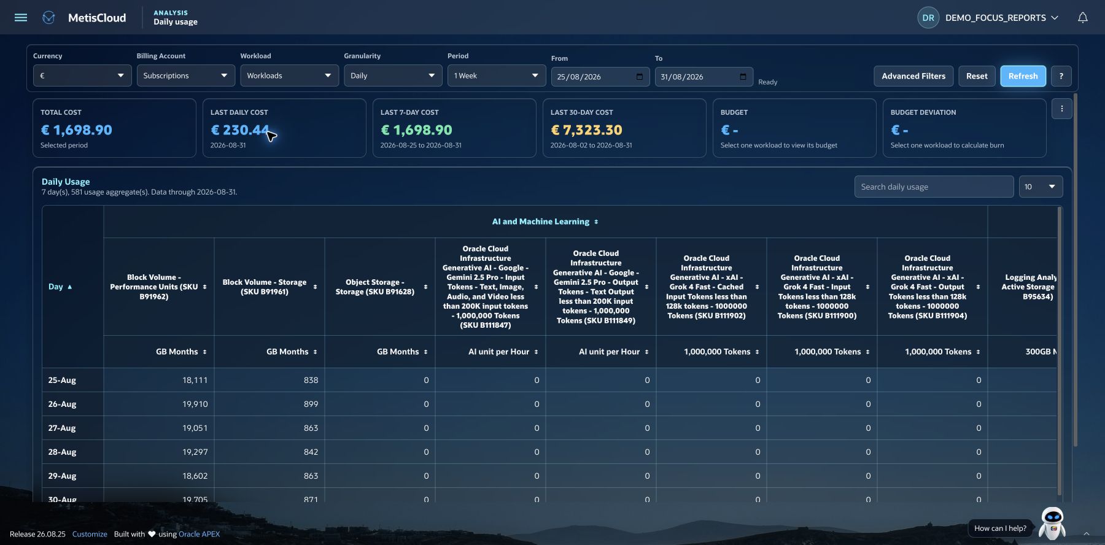
Task: Open the How can I help chat robot
Action: click(1052, 523)
